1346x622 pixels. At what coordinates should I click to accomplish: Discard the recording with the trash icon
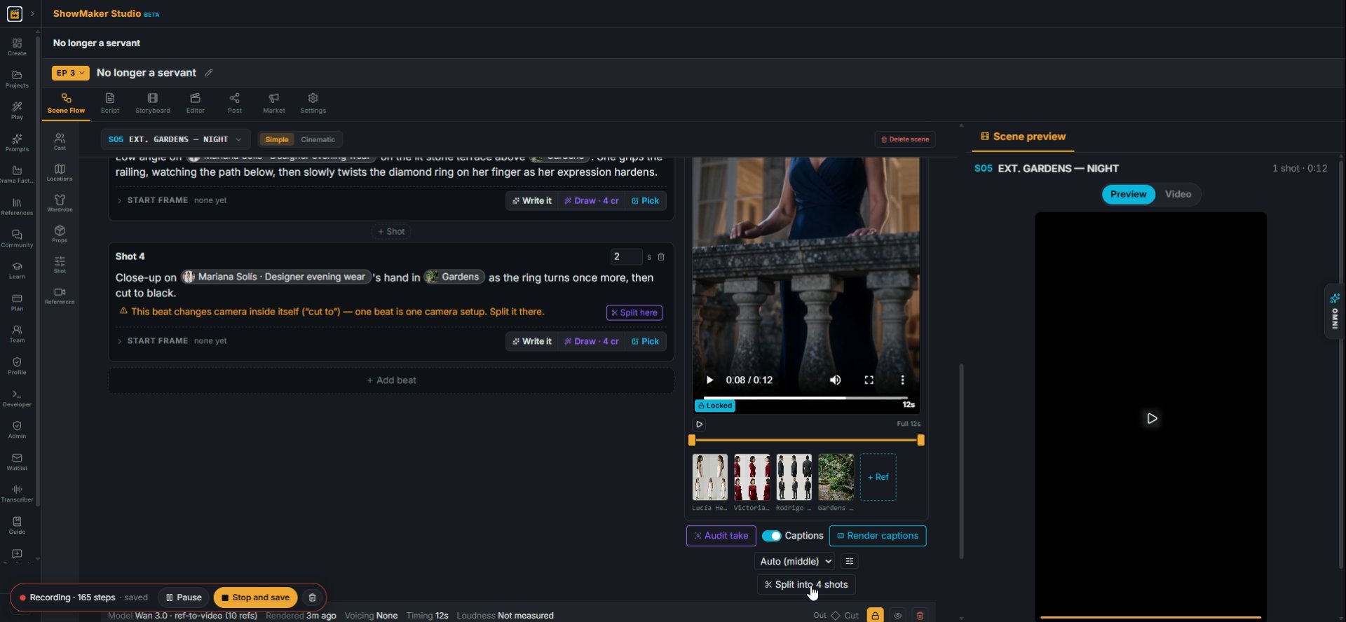[313, 597]
